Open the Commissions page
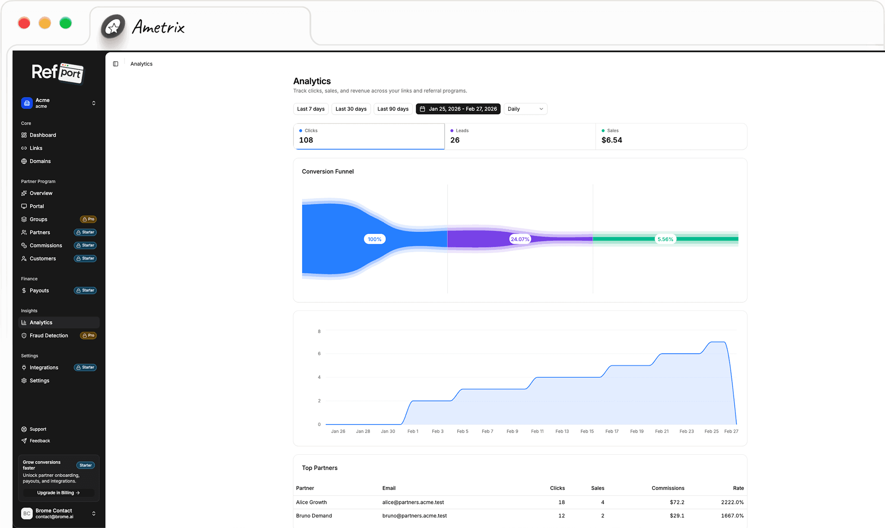885x528 pixels. [45, 245]
